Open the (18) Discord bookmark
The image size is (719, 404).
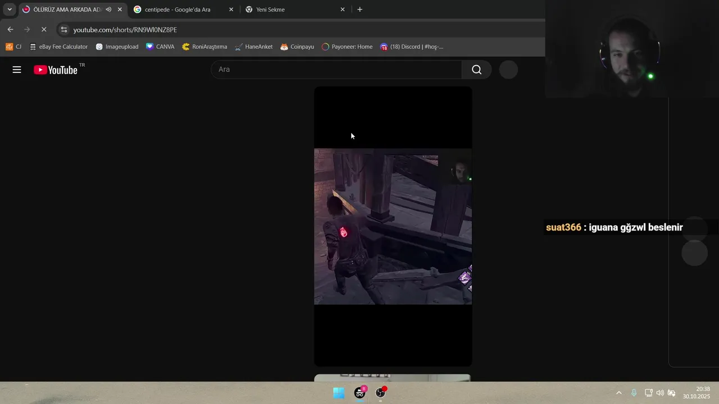pos(412,47)
